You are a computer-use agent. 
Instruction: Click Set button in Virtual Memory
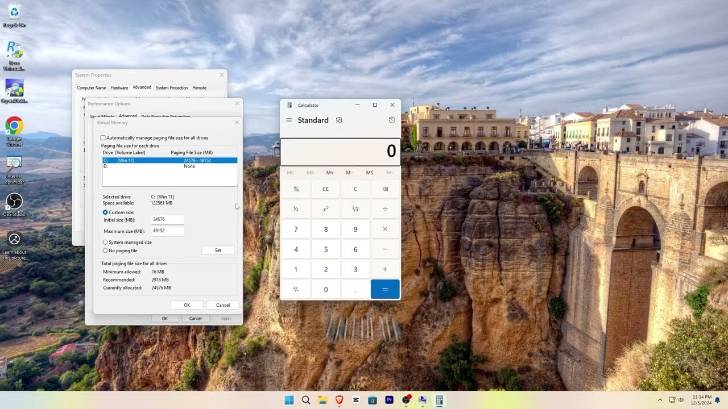click(x=218, y=251)
